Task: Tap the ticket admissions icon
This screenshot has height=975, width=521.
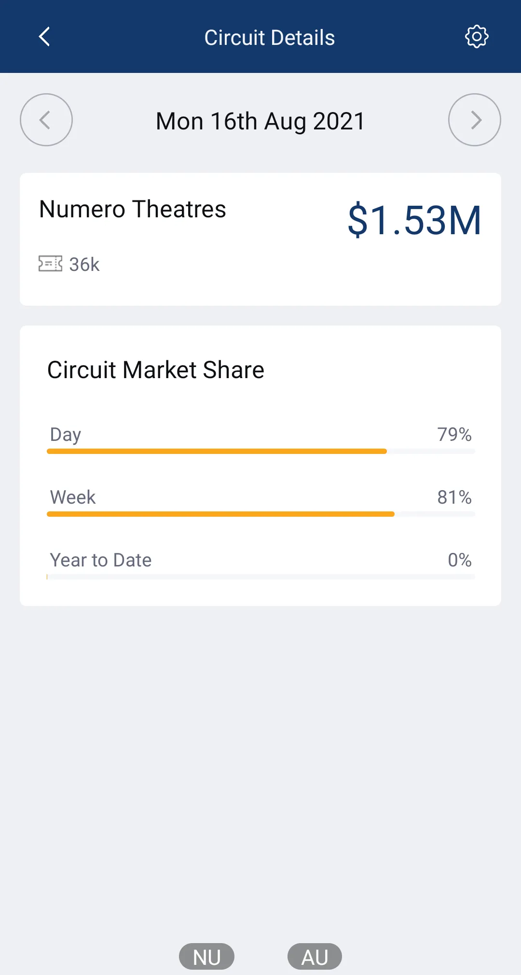Action: (50, 264)
